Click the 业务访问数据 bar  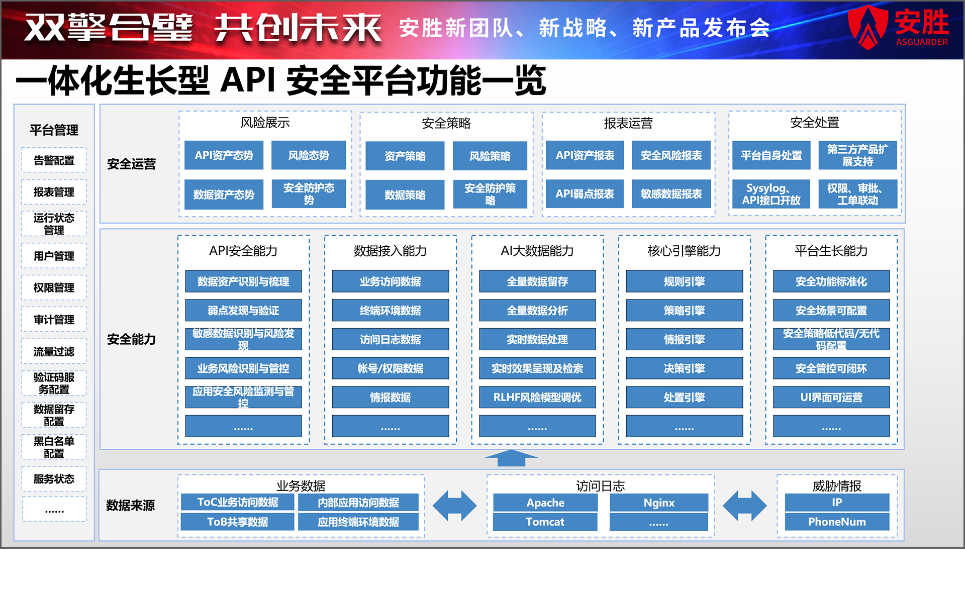pyautogui.click(x=391, y=281)
